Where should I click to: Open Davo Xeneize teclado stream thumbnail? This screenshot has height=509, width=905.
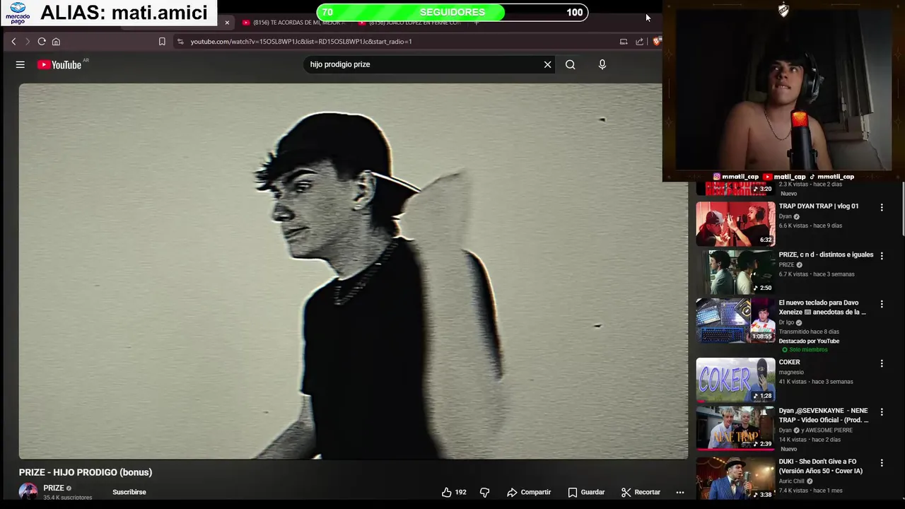(x=735, y=320)
